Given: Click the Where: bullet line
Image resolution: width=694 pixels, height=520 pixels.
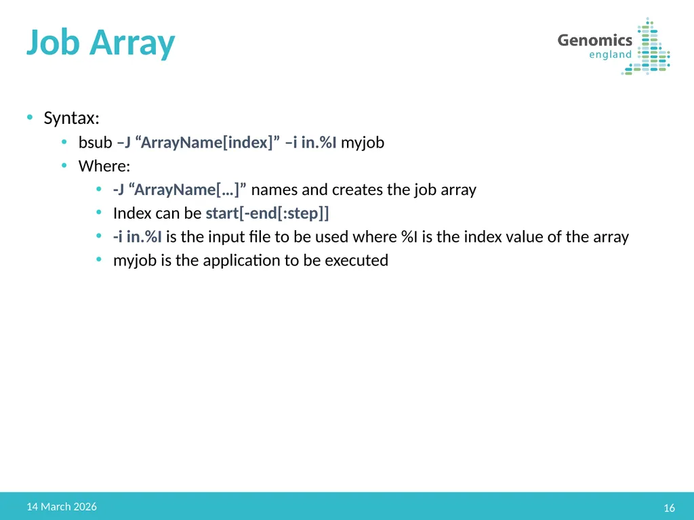Looking at the screenshot, I should click(x=104, y=166).
